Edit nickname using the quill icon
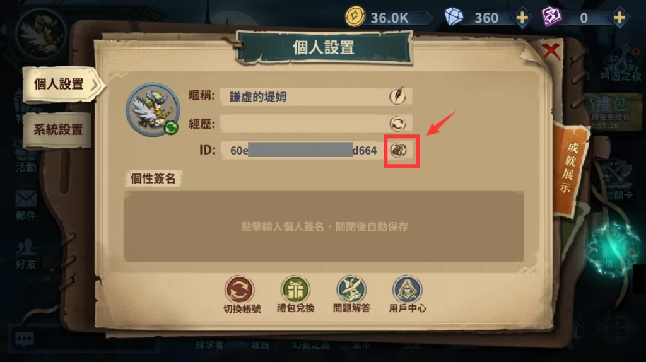Viewport: 646px width, 362px height. point(398,96)
